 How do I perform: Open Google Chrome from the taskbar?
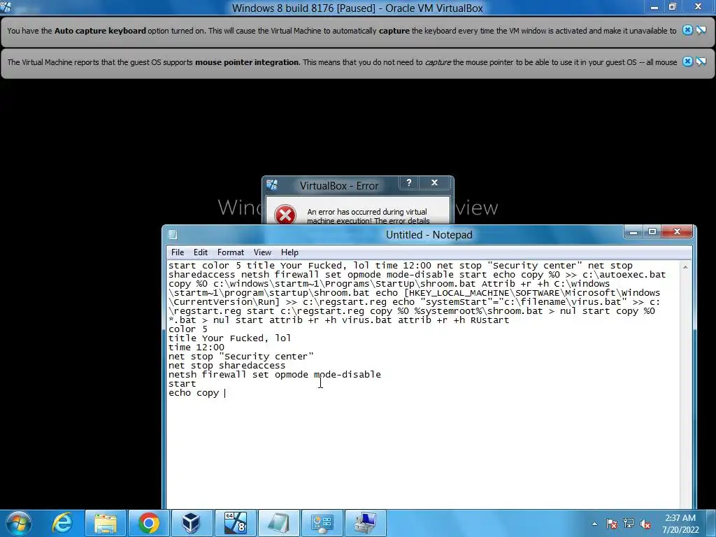click(x=148, y=523)
